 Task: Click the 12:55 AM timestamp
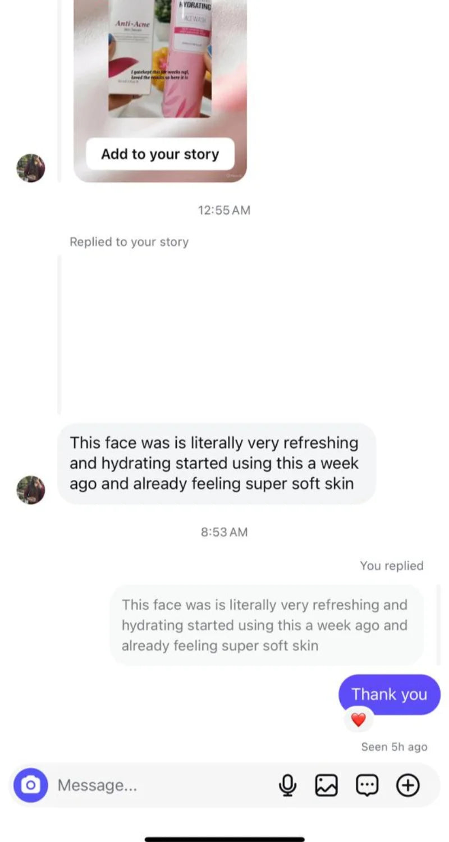[x=224, y=210]
